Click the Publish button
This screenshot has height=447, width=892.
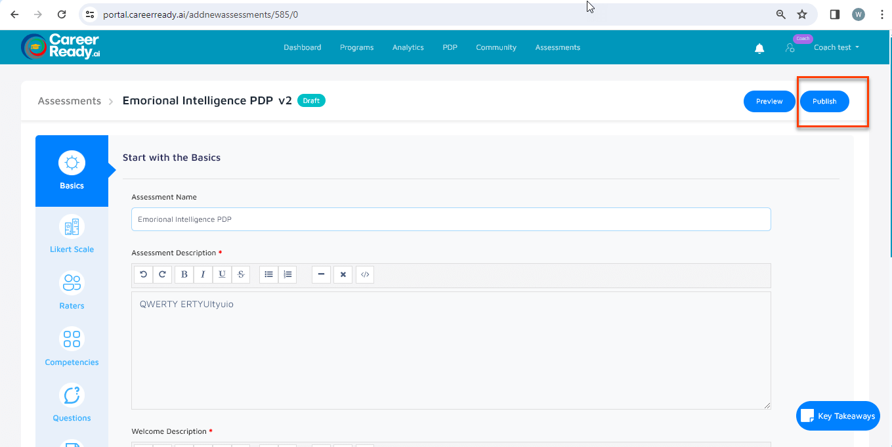pyautogui.click(x=824, y=101)
